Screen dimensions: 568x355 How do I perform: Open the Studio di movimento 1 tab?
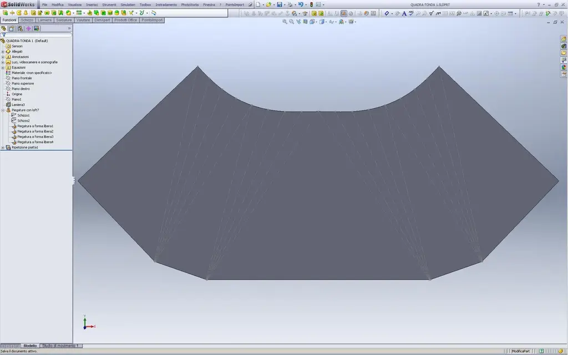[60, 346]
